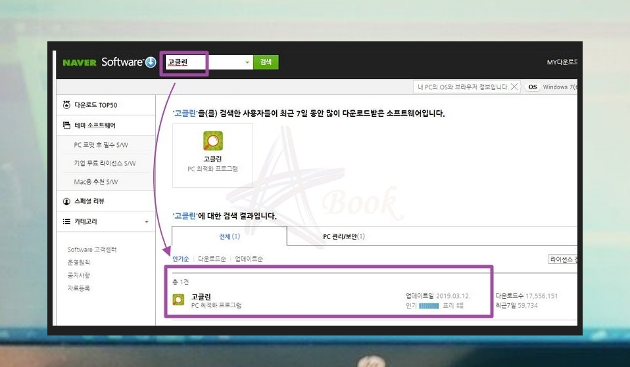
Task: Select 기업 무료 라이선스 S/W
Action: pyautogui.click(x=105, y=163)
